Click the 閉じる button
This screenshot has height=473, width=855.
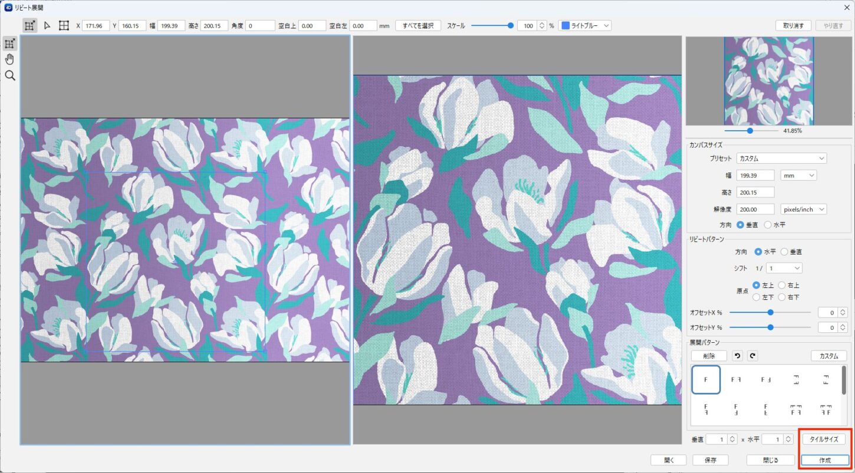click(770, 460)
